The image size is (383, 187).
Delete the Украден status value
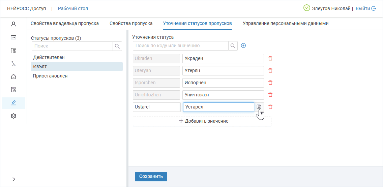click(270, 58)
